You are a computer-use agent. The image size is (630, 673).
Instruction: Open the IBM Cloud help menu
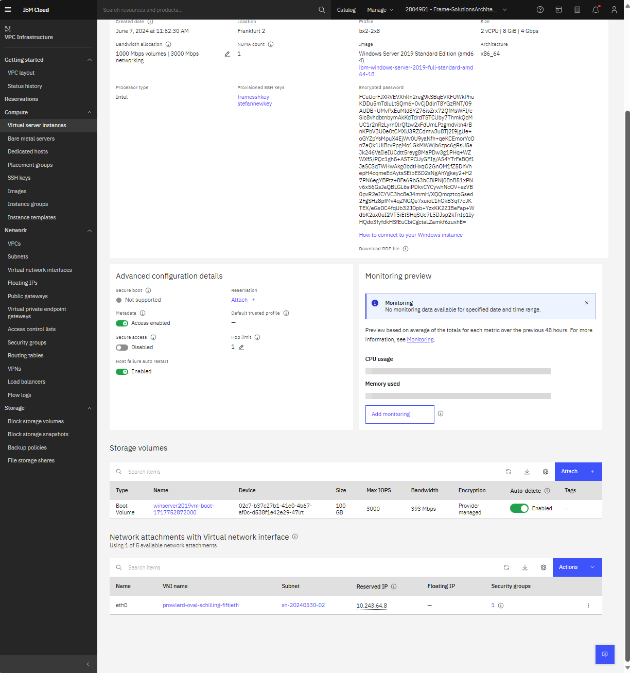(540, 9)
